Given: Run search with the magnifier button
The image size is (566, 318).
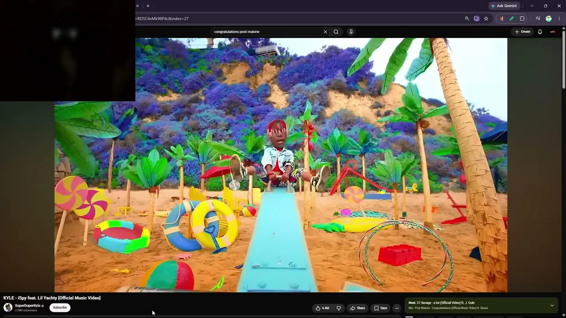Looking at the screenshot, I should [336, 32].
